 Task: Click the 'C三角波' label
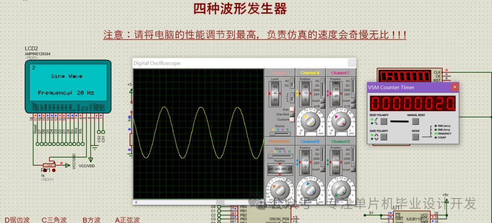(54, 219)
